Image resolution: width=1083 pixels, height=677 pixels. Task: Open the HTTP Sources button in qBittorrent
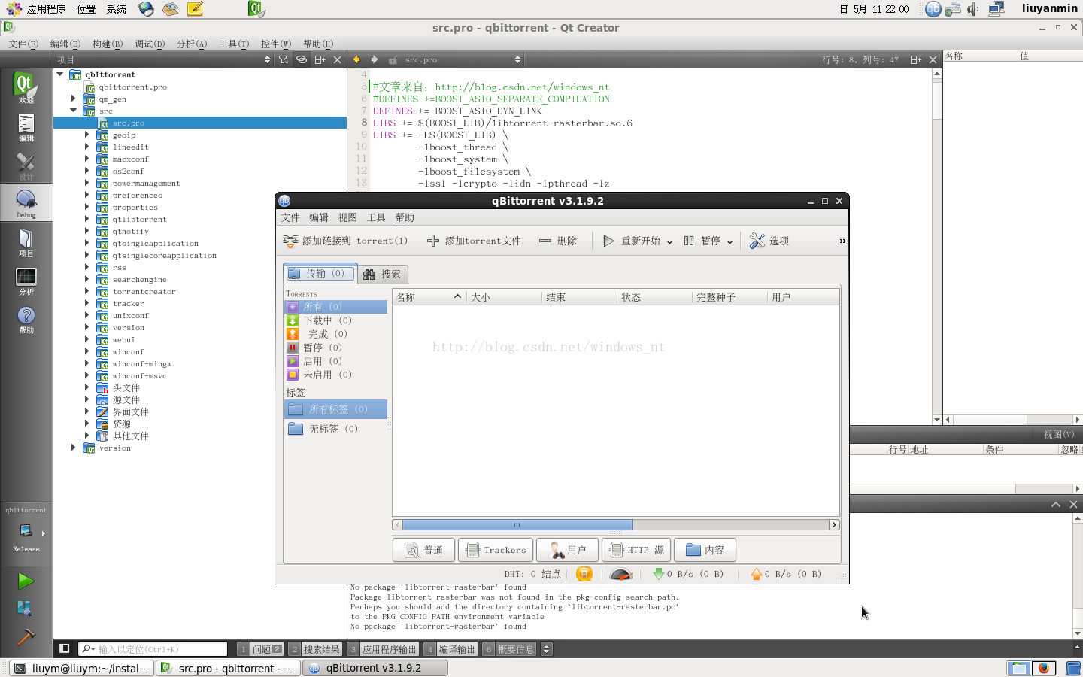[636, 550]
